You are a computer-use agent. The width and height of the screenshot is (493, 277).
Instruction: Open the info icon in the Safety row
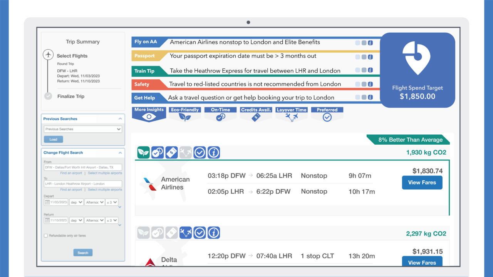[370, 84]
